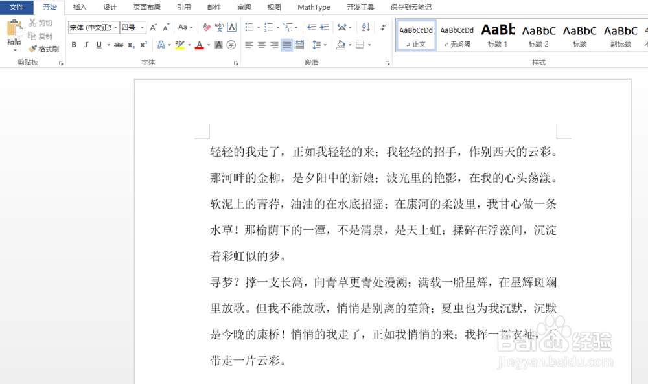Click the Copy (复制) button
Viewport: 648px width, 384px height.
pos(40,36)
